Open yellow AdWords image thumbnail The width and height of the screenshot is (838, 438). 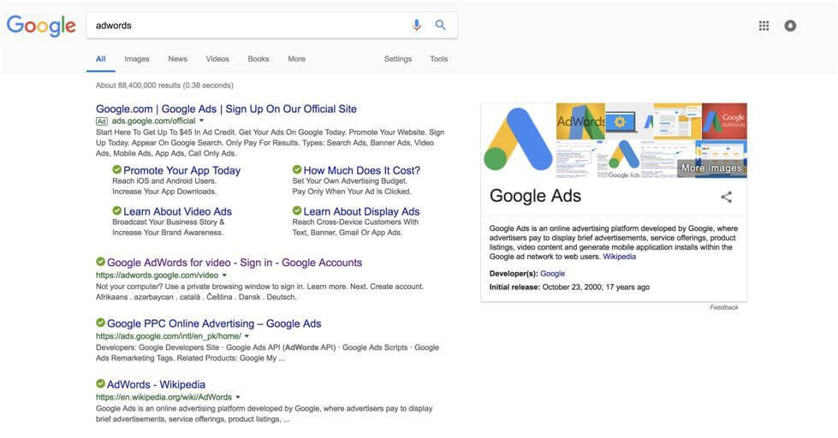(580, 121)
